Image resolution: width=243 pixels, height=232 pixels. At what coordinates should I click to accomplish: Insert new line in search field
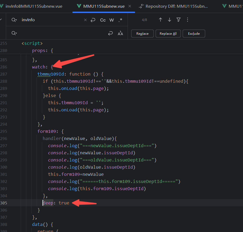click(x=93, y=20)
